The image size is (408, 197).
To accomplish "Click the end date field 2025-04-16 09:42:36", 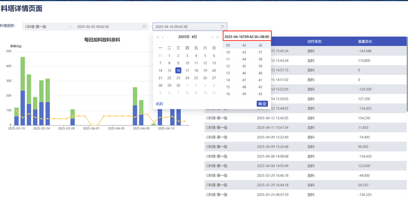I will pos(190,26).
